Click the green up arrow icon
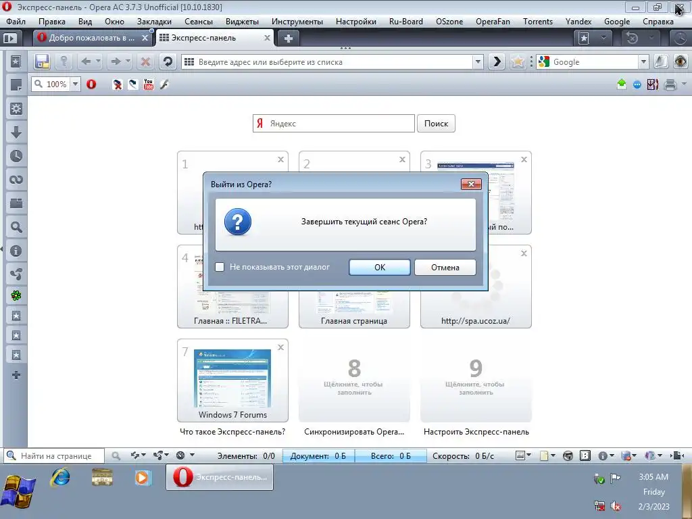The image size is (692, 519). click(x=622, y=84)
